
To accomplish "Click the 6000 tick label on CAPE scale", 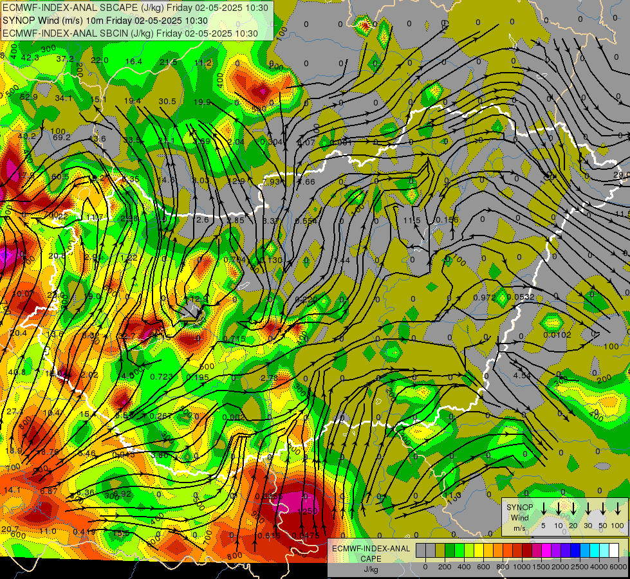I will [x=618, y=567].
